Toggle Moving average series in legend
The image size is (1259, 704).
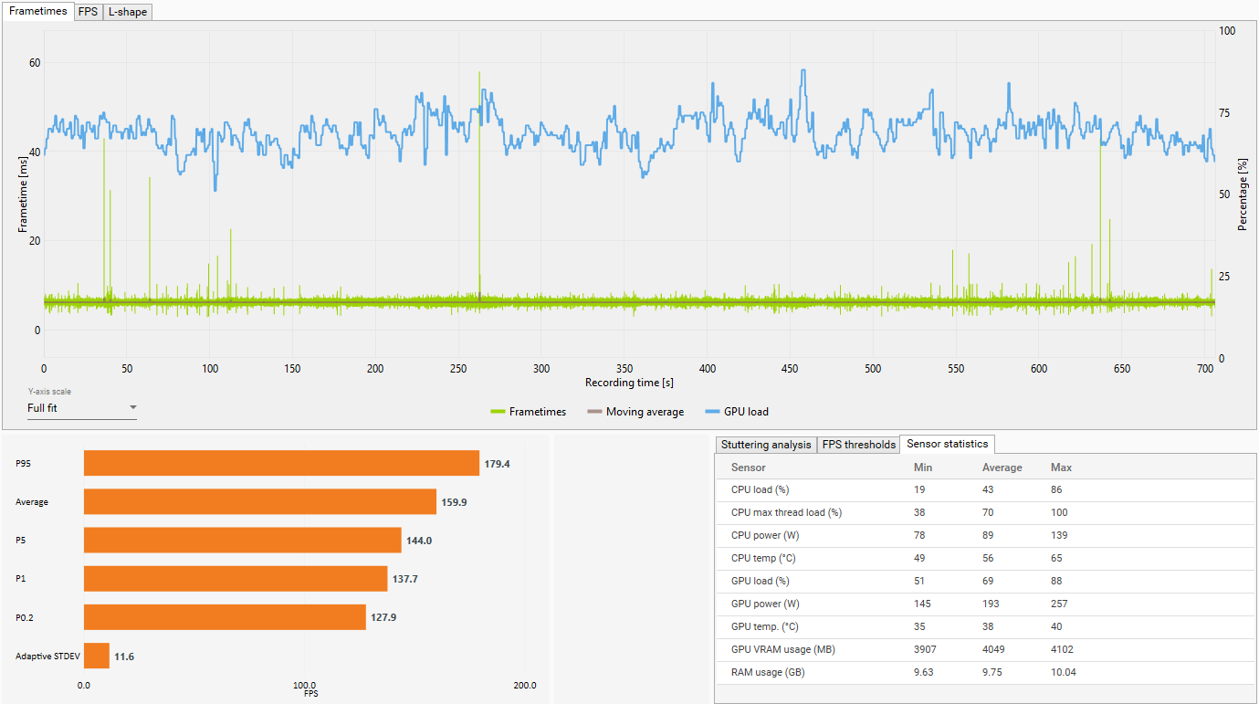pyautogui.click(x=635, y=412)
